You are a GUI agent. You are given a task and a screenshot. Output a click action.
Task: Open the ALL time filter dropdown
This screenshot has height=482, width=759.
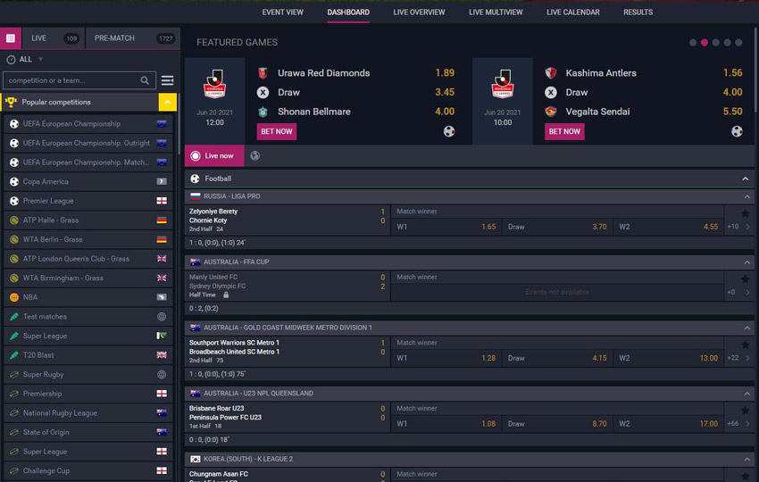point(25,60)
